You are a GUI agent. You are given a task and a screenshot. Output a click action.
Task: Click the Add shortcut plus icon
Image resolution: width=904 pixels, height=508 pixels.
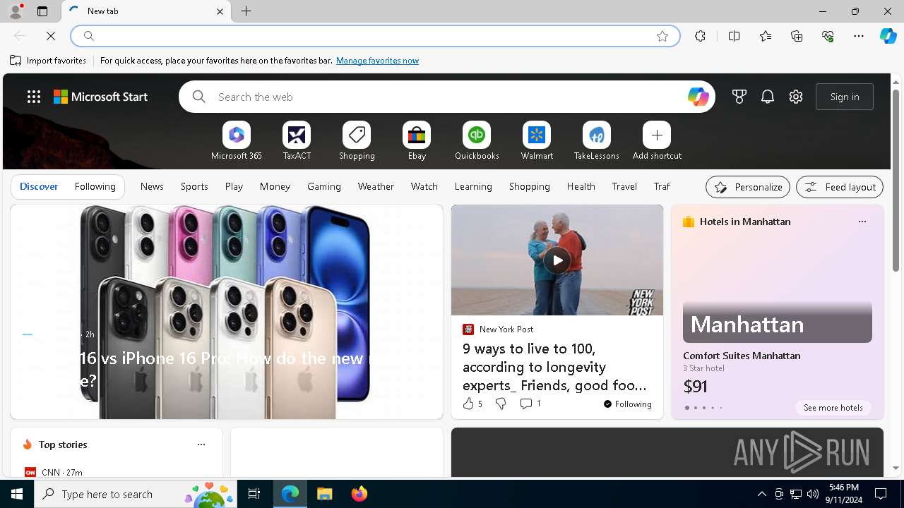tap(657, 135)
